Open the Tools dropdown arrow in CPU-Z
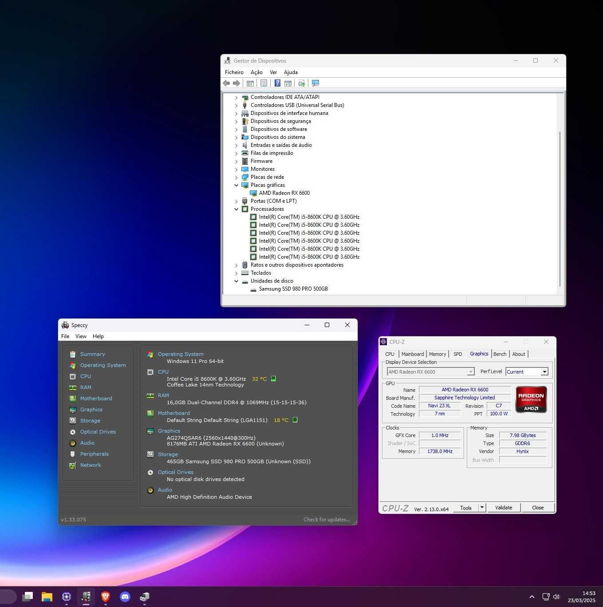Image resolution: width=603 pixels, height=607 pixels. coord(482,508)
